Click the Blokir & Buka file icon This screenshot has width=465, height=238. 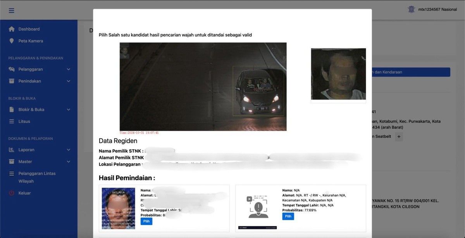click(x=12, y=110)
